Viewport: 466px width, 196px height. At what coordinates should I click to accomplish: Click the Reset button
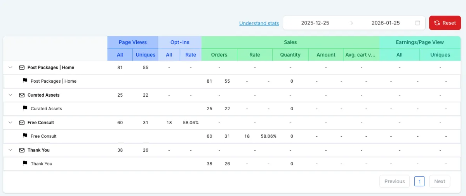445,23
